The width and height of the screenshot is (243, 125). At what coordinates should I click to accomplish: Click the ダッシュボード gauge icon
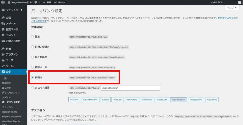click(x=3, y=10)
